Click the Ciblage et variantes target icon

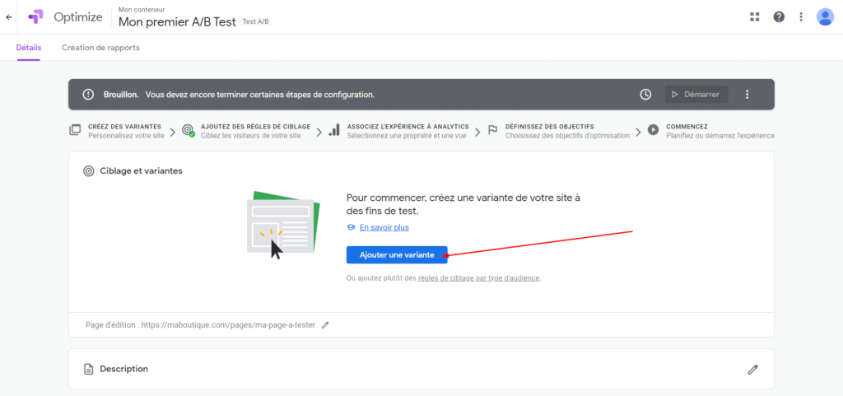(x=88, y=171)
